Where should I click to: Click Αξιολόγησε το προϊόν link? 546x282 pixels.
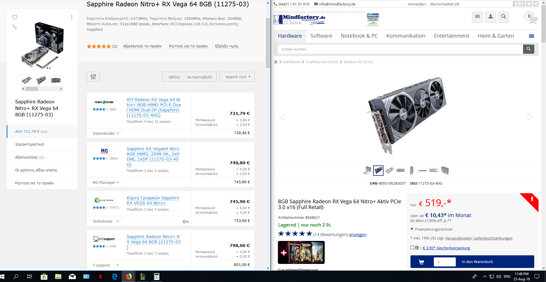142,46
